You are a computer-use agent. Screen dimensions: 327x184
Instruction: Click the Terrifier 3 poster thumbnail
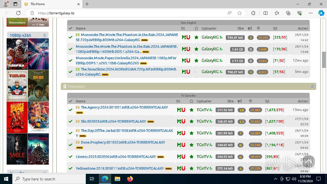click(x=17, y=54)
